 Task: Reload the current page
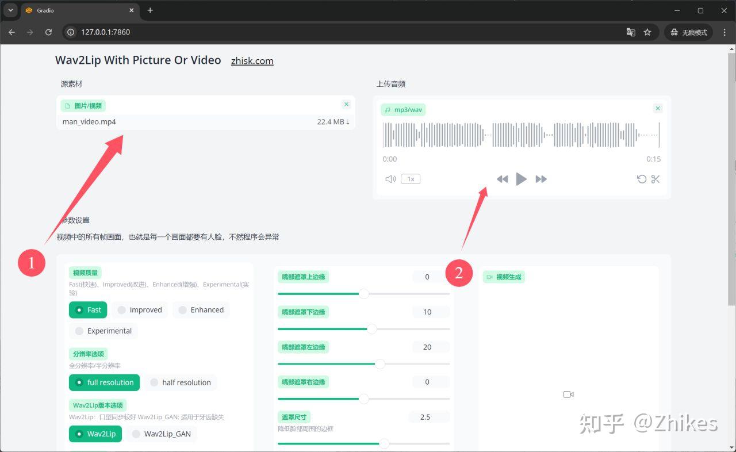48,32
